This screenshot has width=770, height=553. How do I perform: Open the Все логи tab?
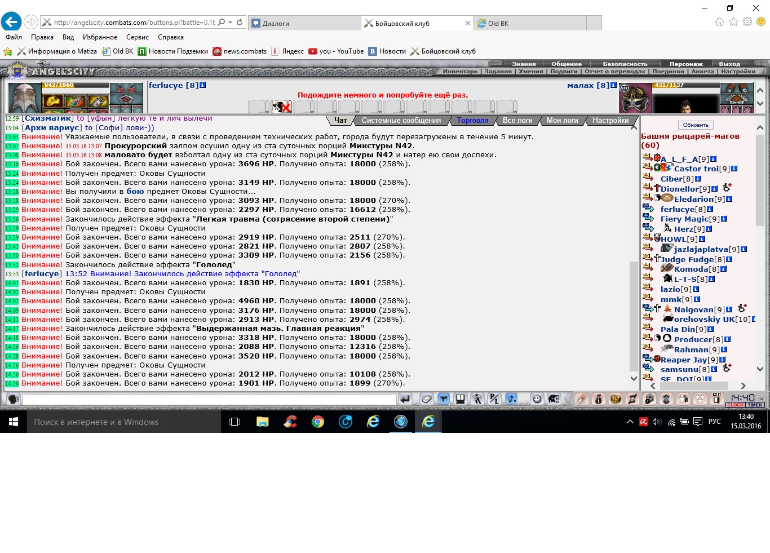(517, 120)
